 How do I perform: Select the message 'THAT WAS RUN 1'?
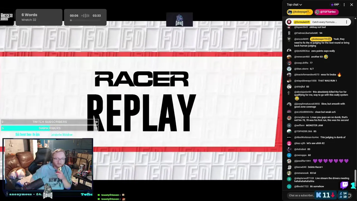(327, 81)
